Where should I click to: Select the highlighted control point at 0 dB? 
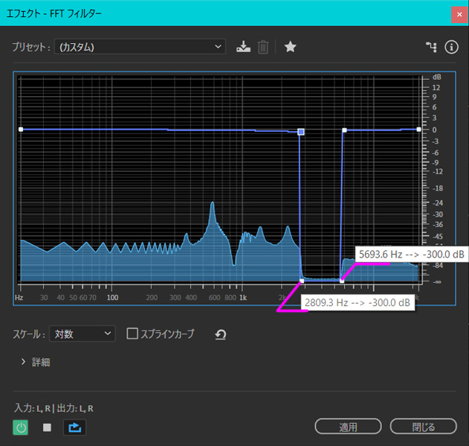point(301,132)
